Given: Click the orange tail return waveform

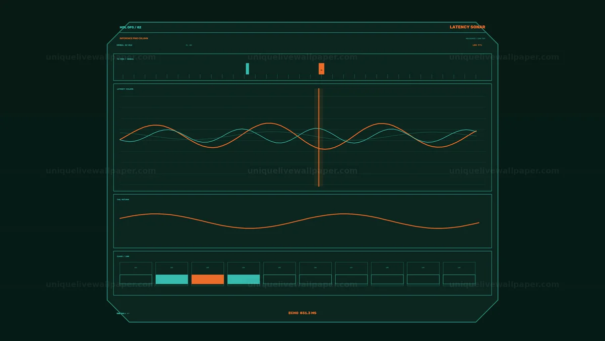Looking at the screenshot, I should tap(299, 221).
